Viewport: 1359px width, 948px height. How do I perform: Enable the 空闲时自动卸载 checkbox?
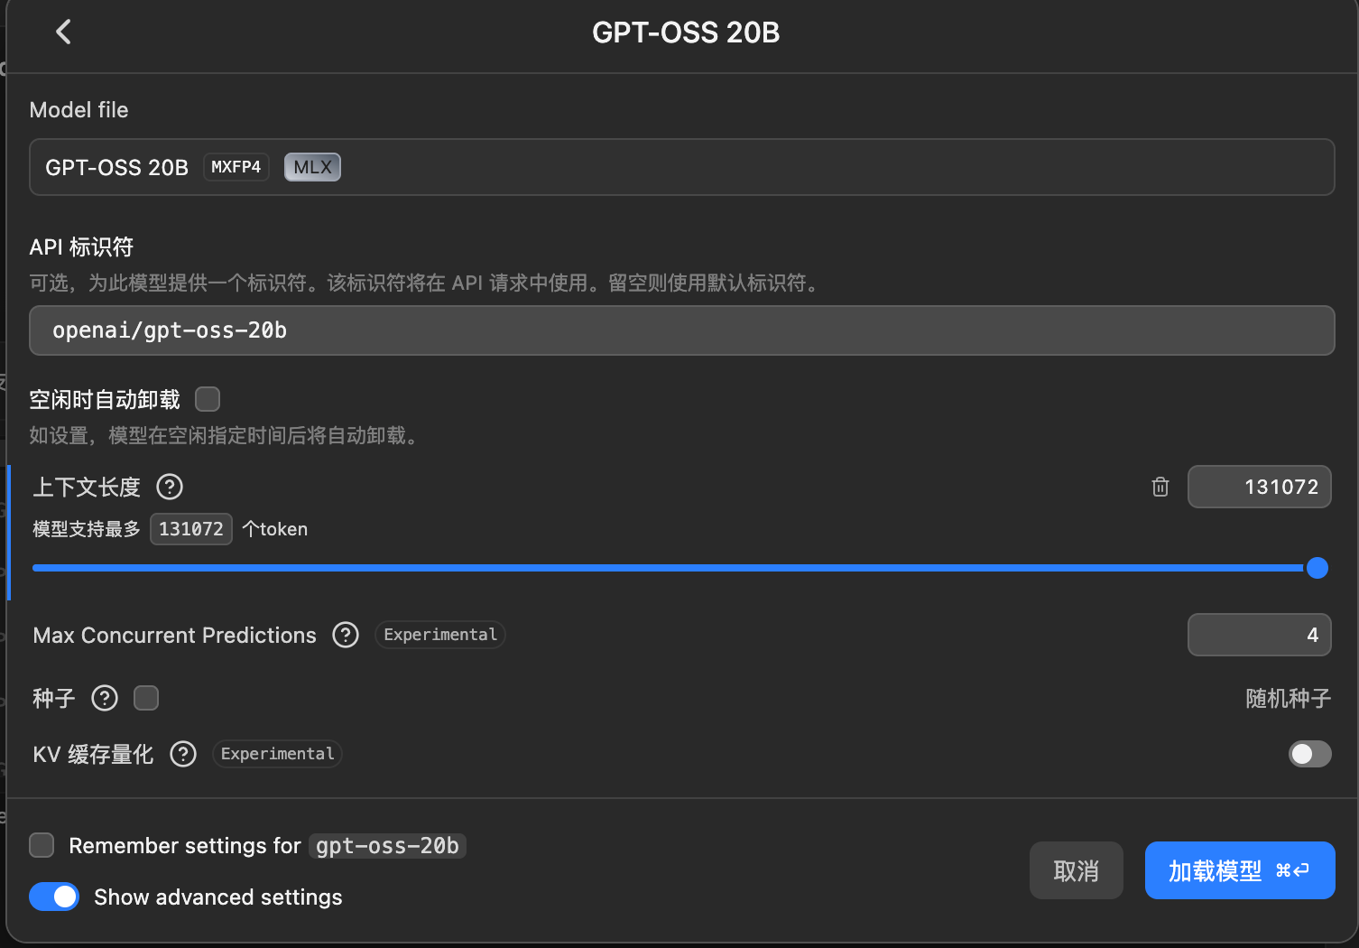(208, 399)
